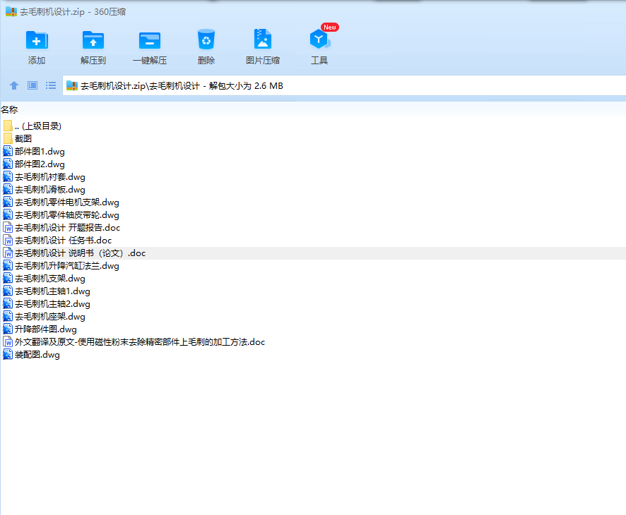Select file 去毛刺机主轴1.dwg
The height and width of the screenshot is (515, 626).
coord(52,291)
